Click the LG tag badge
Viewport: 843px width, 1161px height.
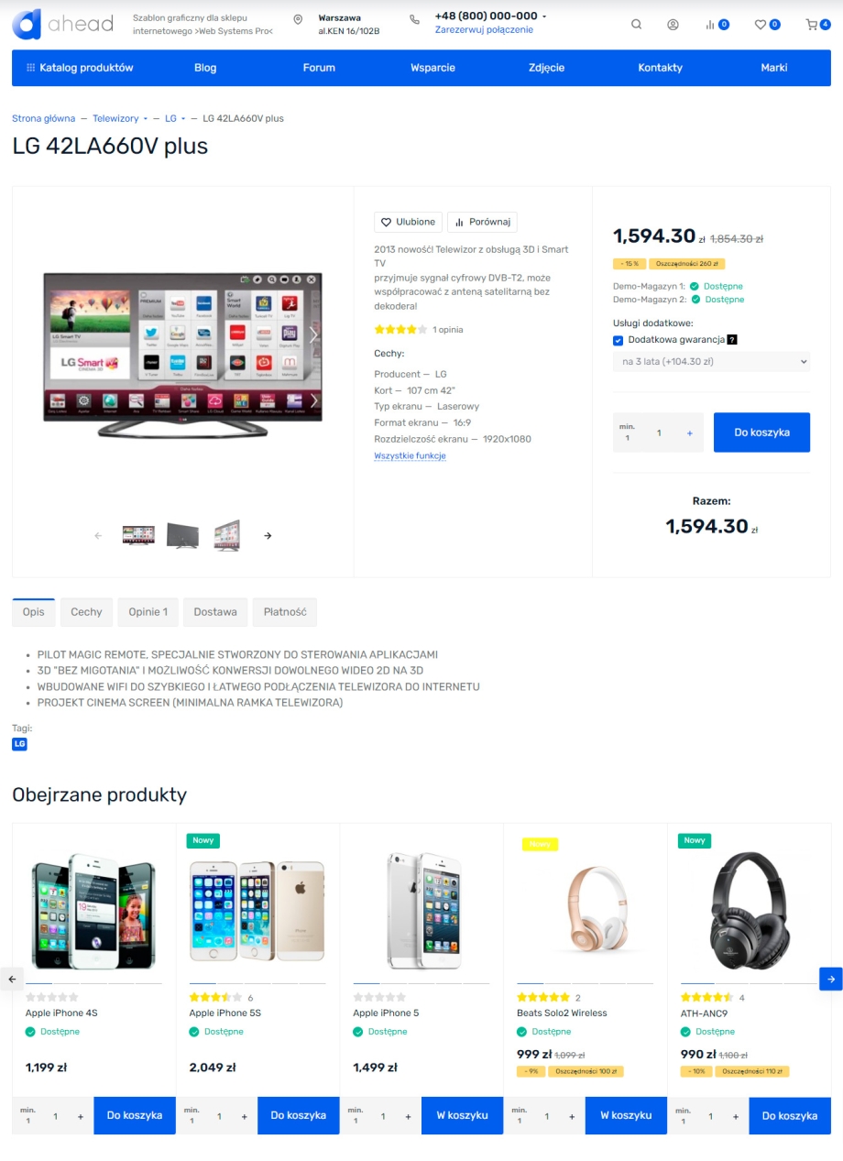pyautogui.click(x=19, y=744)
